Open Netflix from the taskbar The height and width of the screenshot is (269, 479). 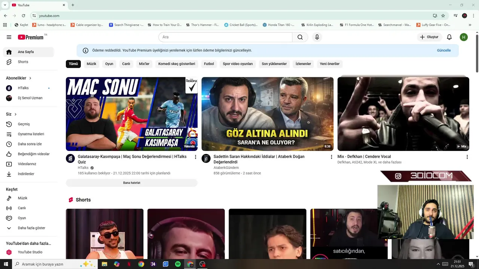129,264
